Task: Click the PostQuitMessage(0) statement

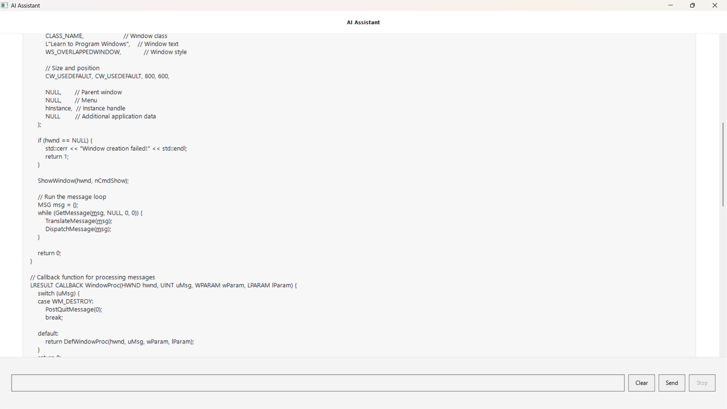Action: click(73, 309)
